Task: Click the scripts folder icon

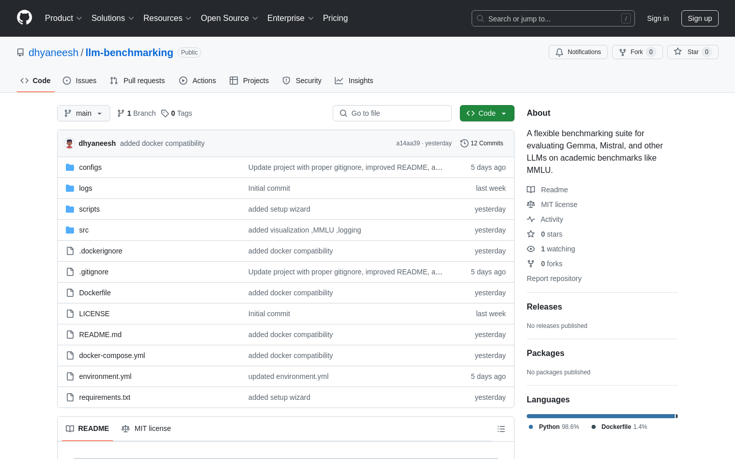Action: pyautogui.click(x=70, y=209)
